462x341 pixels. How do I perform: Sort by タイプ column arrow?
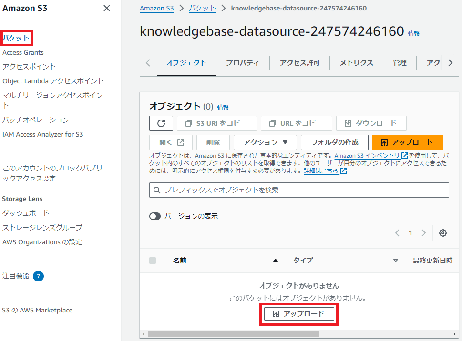[395, 261]
